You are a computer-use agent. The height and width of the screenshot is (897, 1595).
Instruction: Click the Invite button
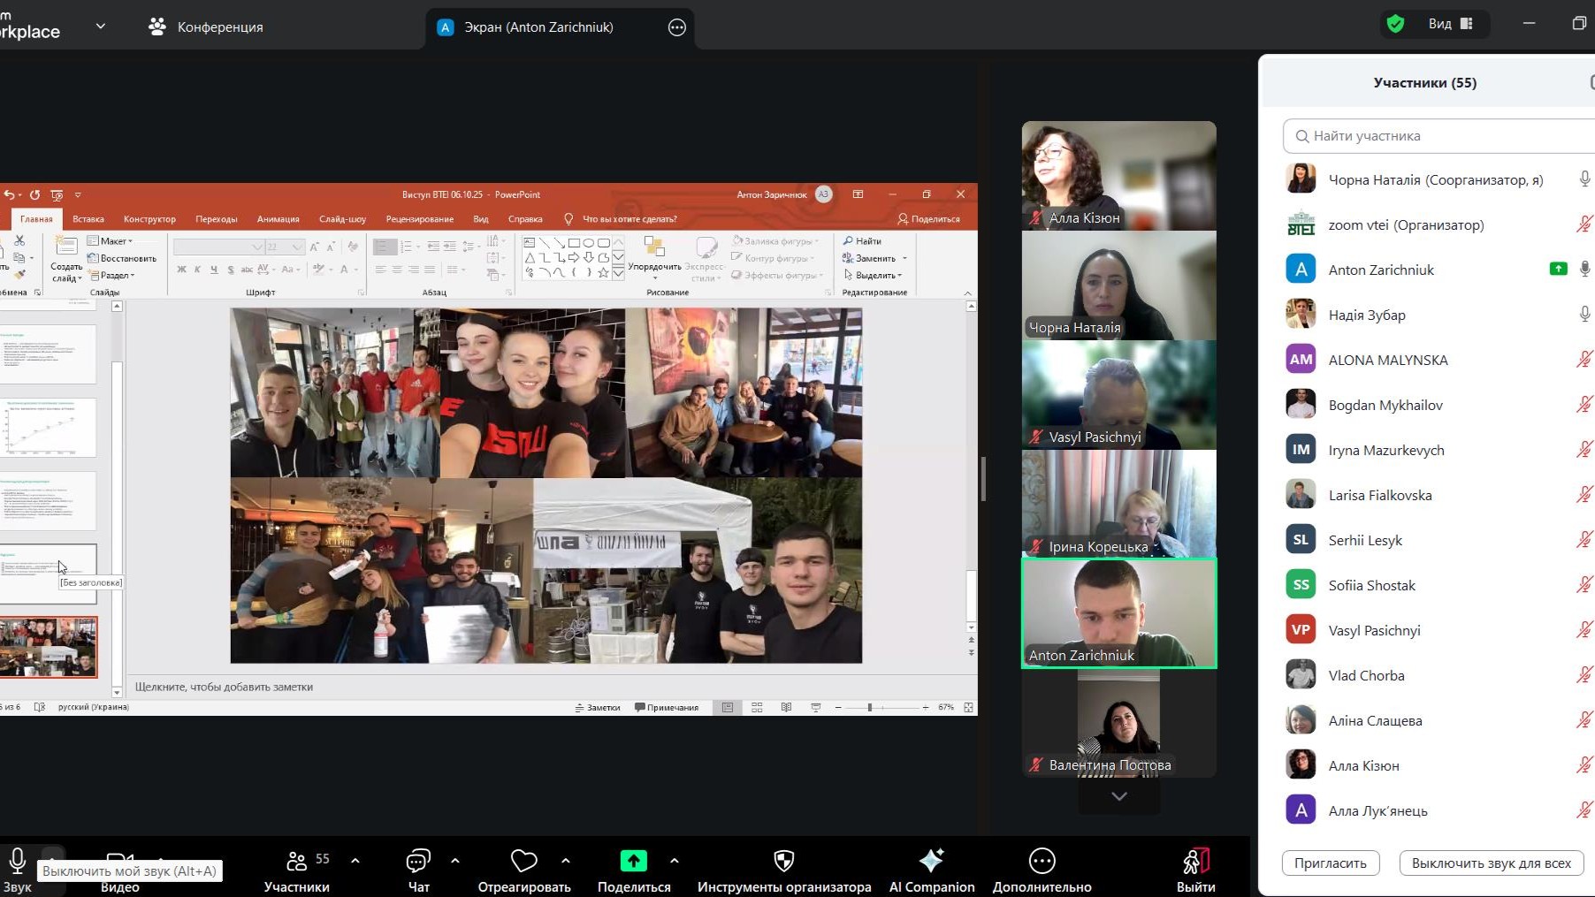coord(1330,863)
